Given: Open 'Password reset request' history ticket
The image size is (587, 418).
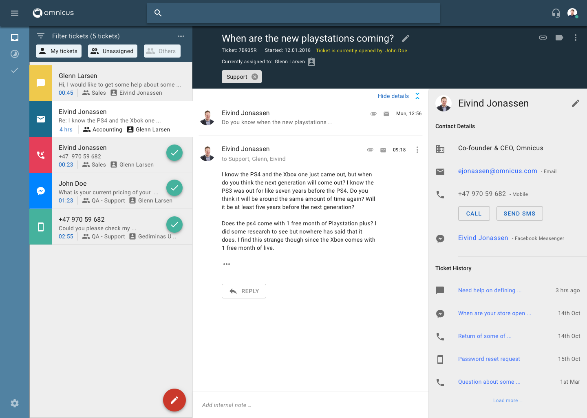Looking at the screenshot, I should pyautogui.click(x=489, y=359).
